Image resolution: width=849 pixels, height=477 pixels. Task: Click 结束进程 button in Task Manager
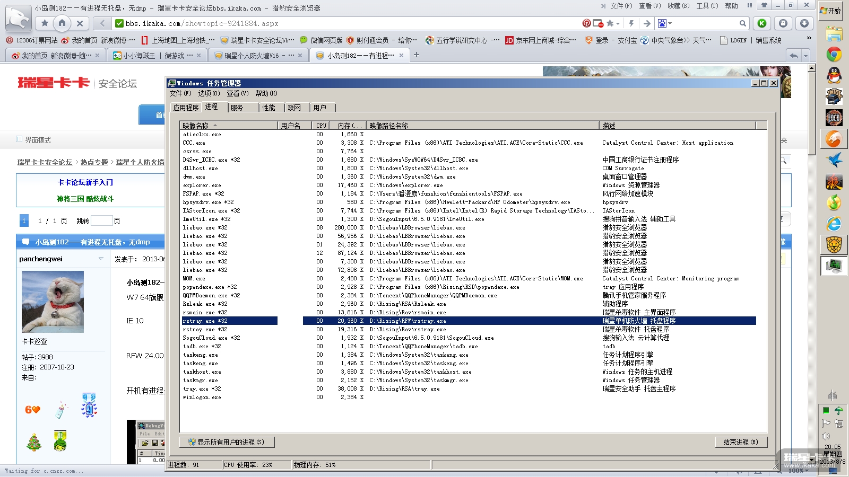click(x=741, y=442)
